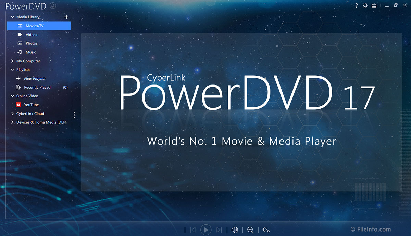Collapse the Online Video section

click(12, 96)
